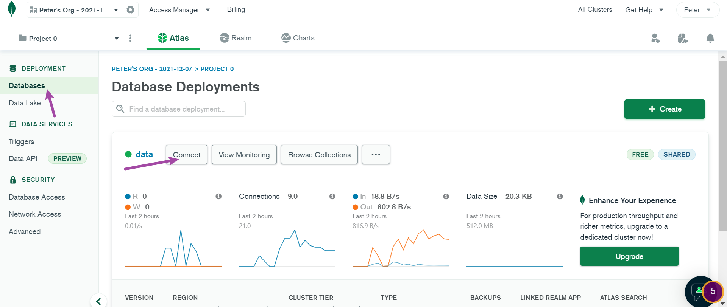Expand the Get Help dropdown
Screen dimensions: 727x307
point(644,10)
